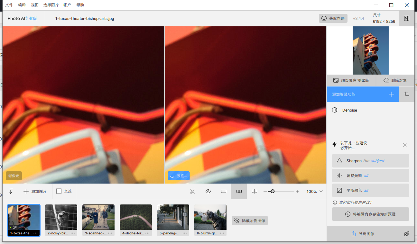Open options menu of 5-parking-... thumbnail

[x=185, y=233]
